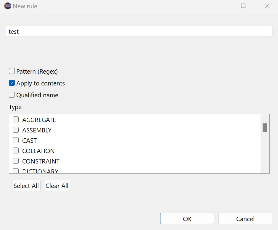This screenshot has height=230, width=278.
Task: Enable the COLLATION type checkbox
Action: tap(16, 150)
